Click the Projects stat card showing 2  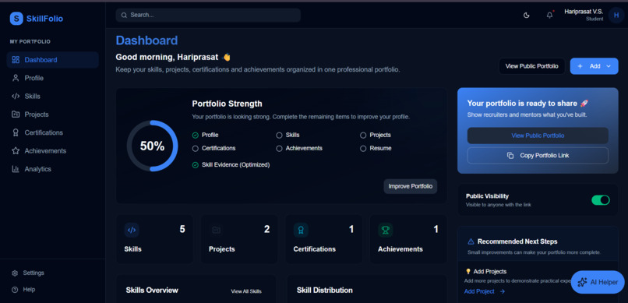(x=239, y=239)
